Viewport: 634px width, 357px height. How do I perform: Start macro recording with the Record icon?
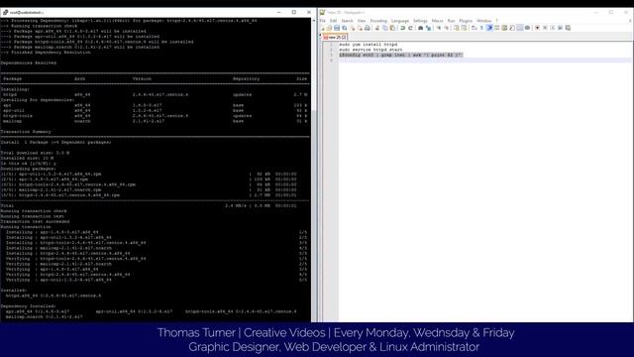coord(537,28)
